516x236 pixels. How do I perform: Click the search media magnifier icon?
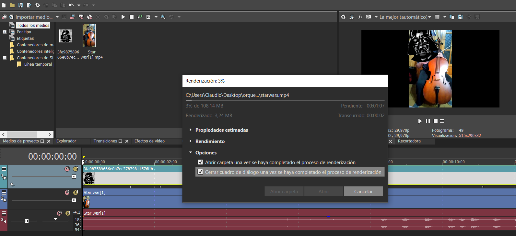click(x=163, y=17)
